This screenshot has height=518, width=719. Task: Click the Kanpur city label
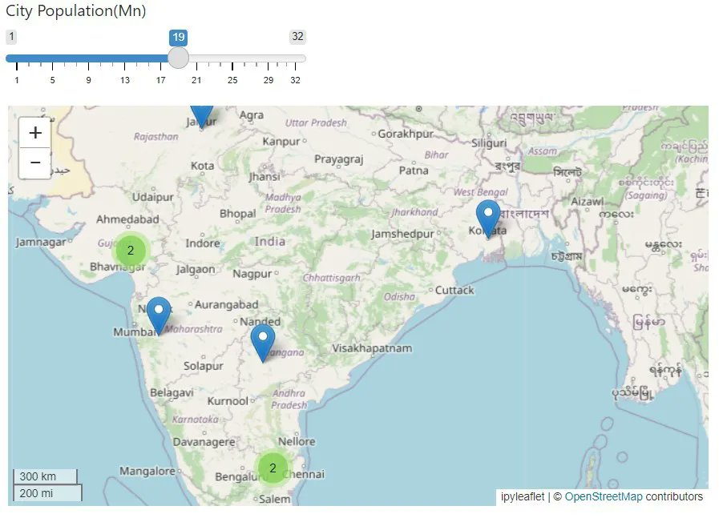coord(281,142)
